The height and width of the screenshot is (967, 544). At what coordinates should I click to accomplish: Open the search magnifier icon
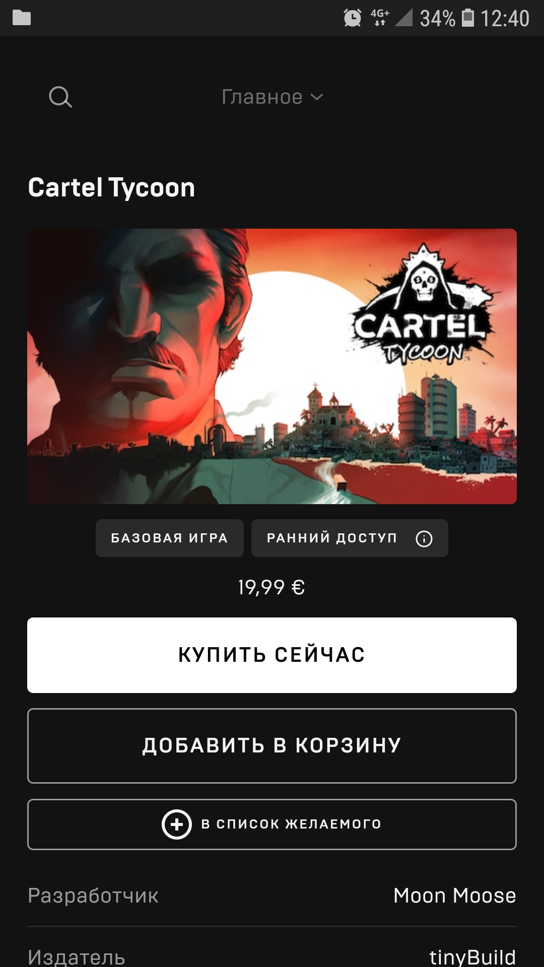60,97
